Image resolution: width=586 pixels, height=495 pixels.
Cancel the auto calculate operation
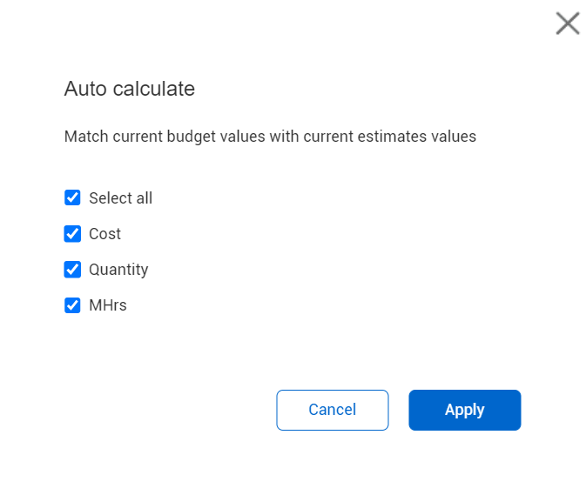point(332,410)
